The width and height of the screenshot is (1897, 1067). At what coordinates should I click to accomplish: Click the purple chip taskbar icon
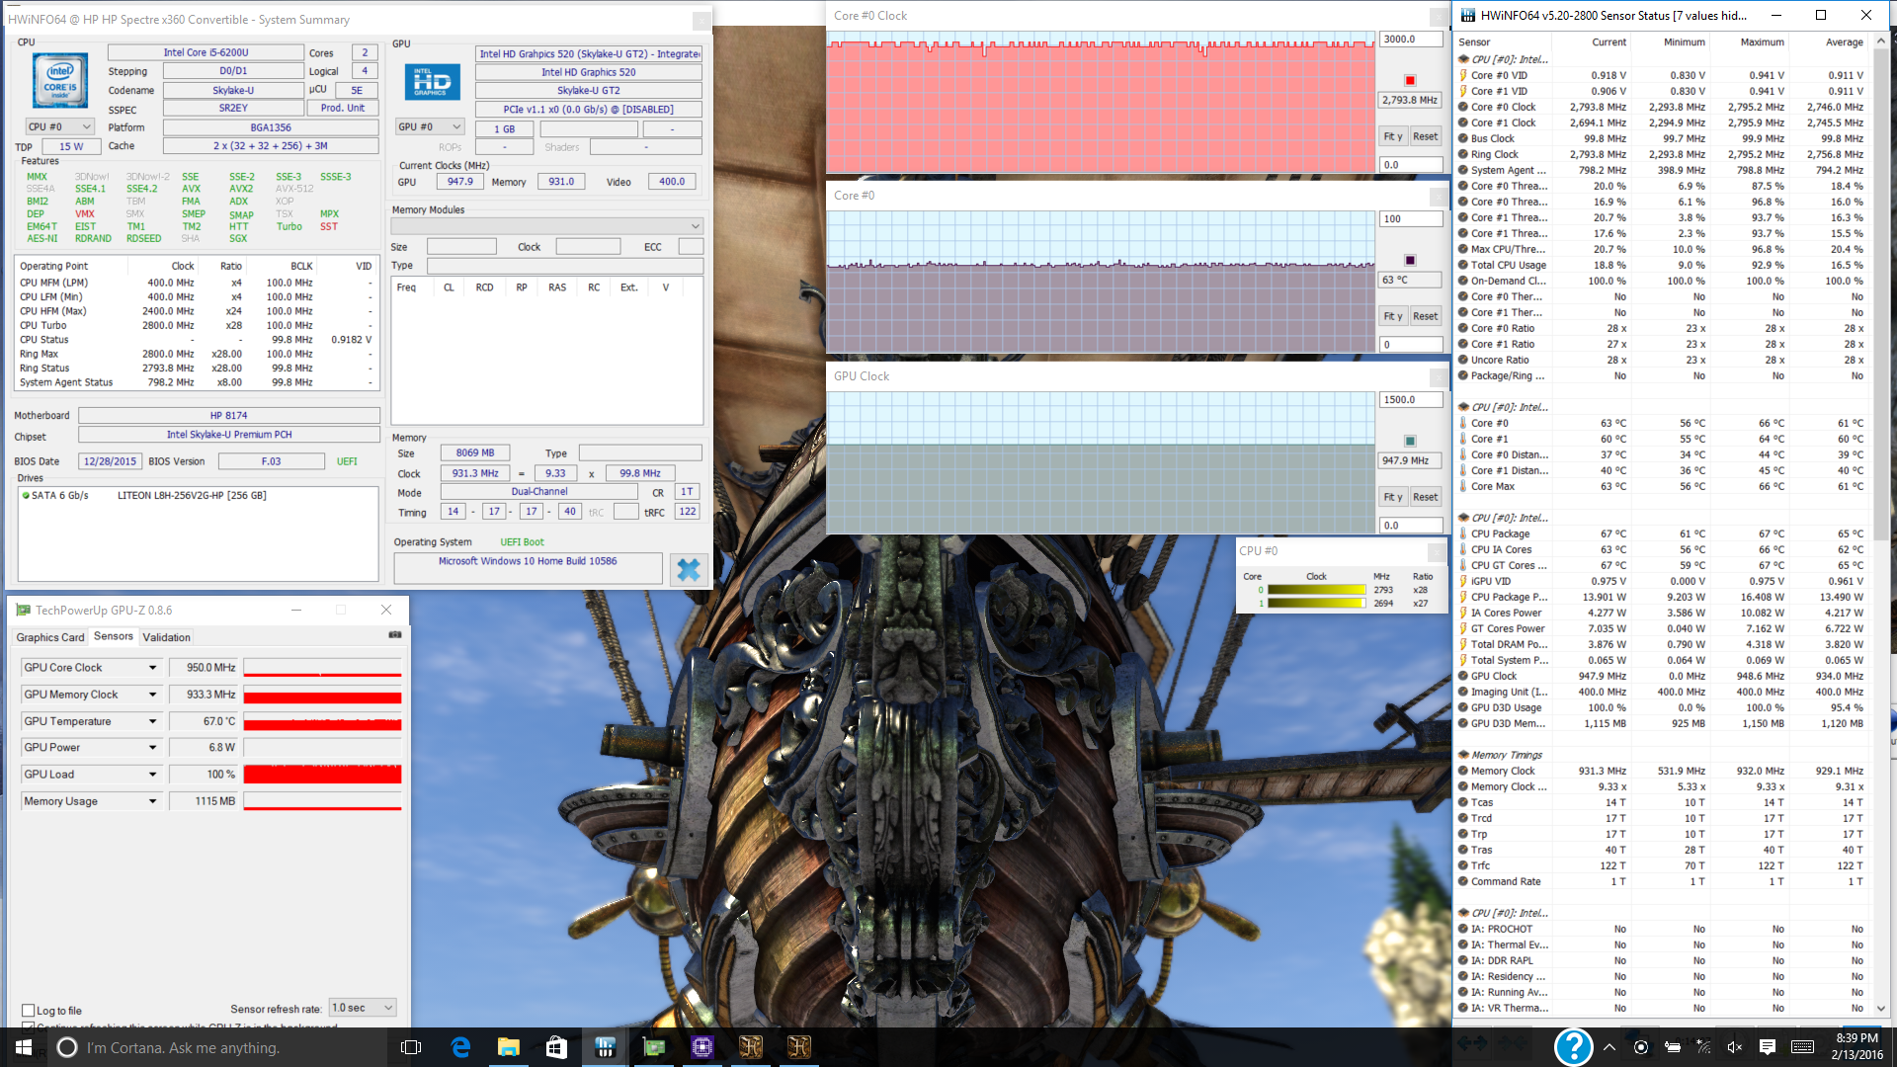click(701, 1047)
